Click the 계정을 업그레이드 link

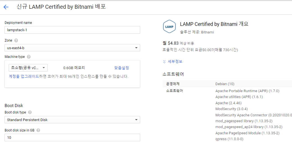pyautogui.click(x=24, y=76)
